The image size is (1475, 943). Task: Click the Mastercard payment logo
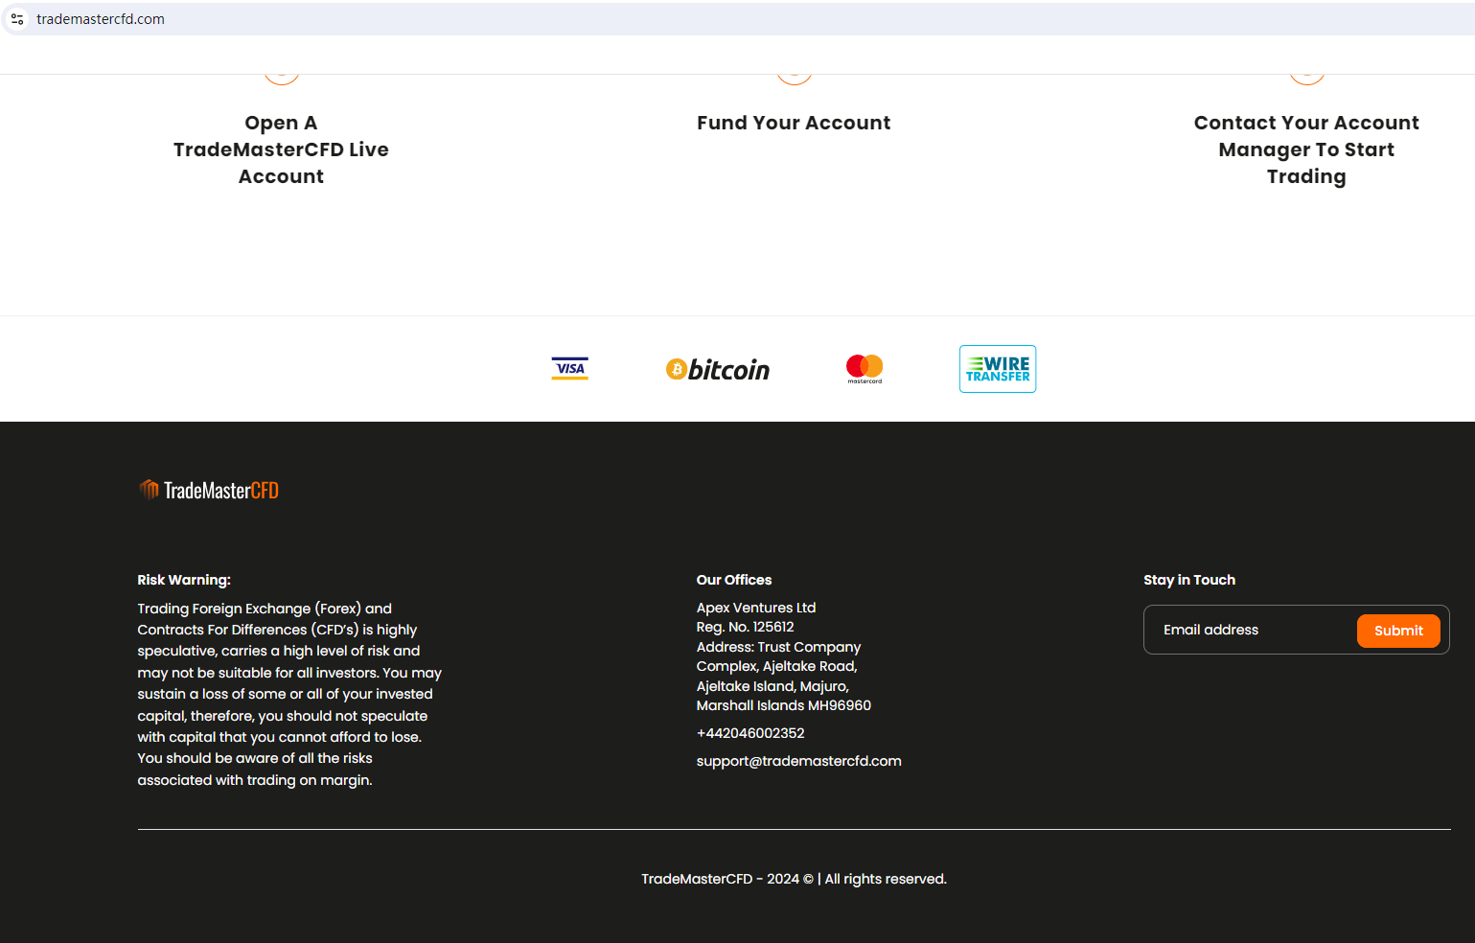click(864, 369)
